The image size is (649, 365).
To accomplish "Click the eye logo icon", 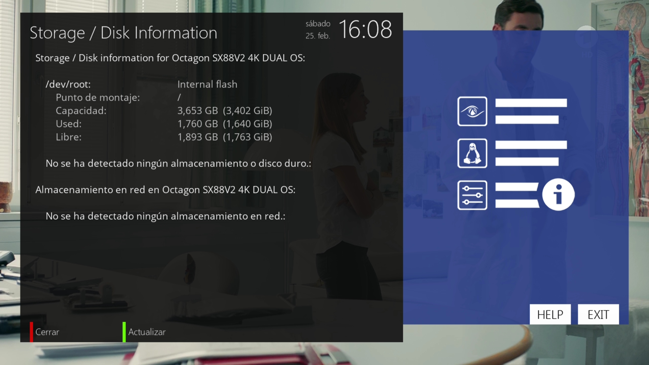I will pyautogui.click(x=472, y=111).
